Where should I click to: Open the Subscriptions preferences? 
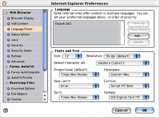(x=23, y=35)
